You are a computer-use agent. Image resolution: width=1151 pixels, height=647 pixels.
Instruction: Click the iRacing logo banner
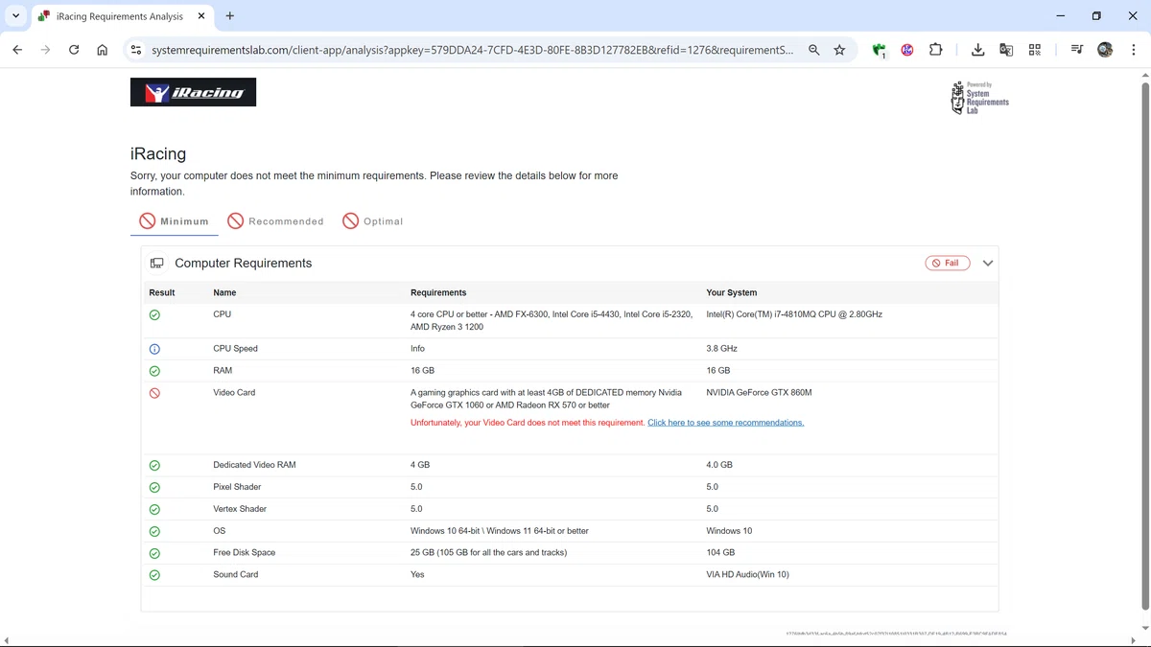[193, 92]
